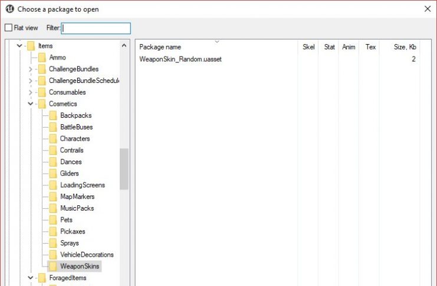The image size is (437, 286).
Task: Click the WeaponSkins folder icon
Action: [x=53, y=266]
